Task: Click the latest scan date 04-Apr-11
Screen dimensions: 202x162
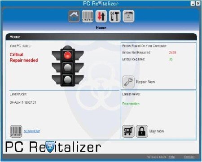Action: pyautogui.click(x=23, y=102)
